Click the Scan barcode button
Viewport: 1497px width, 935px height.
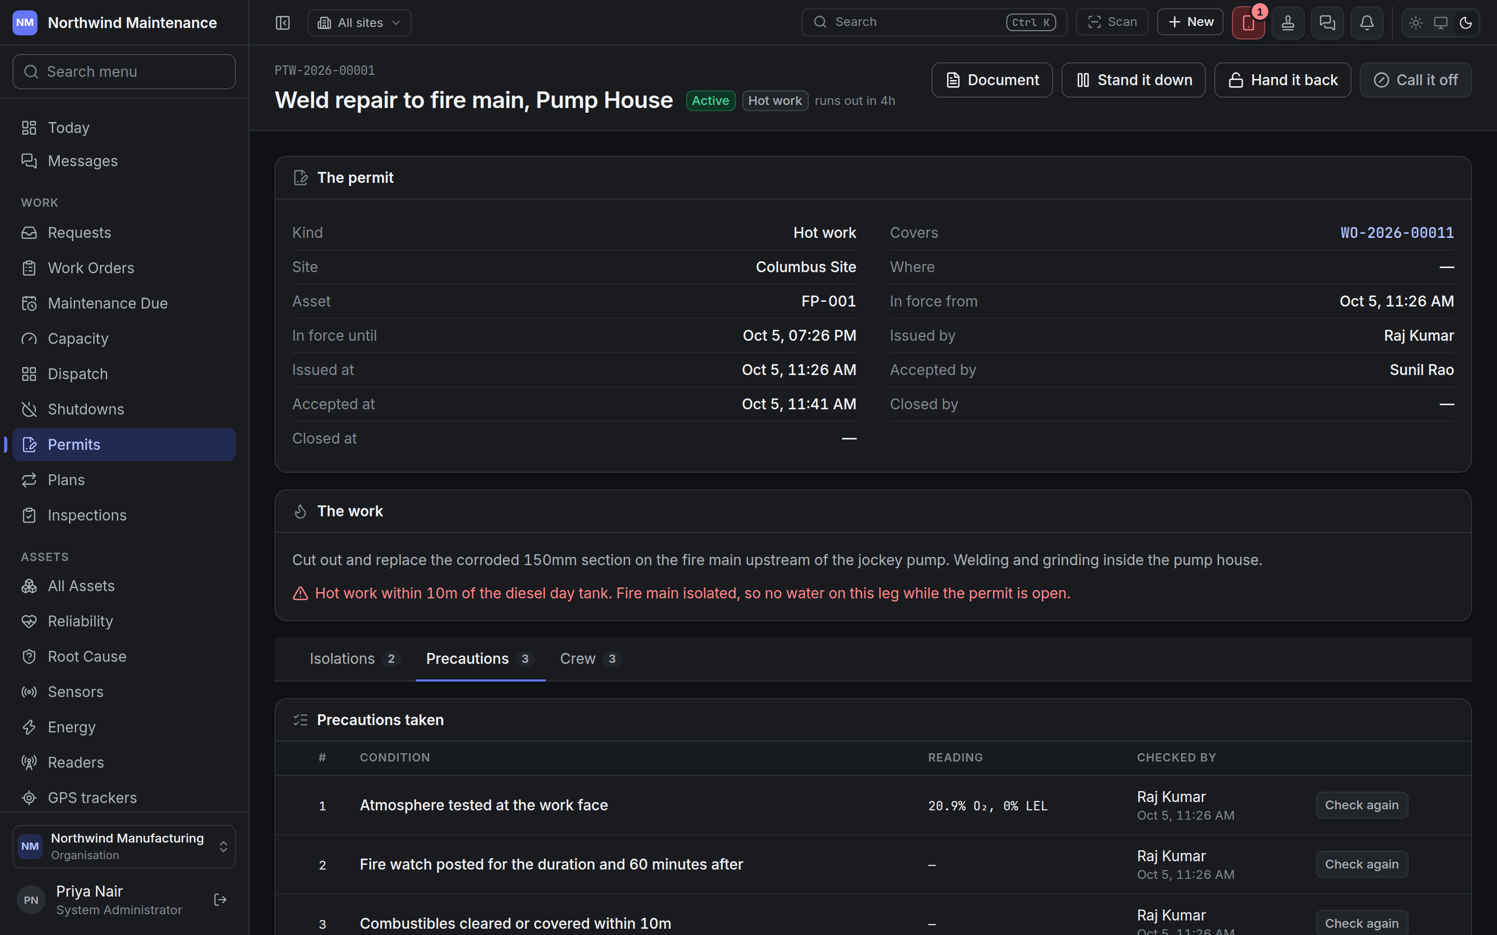coord(1112,22)
